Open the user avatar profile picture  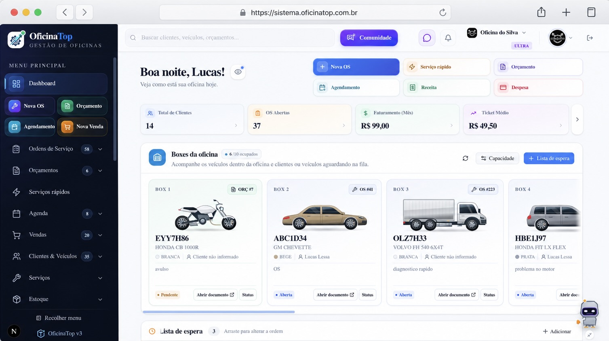tap(557, 38)
